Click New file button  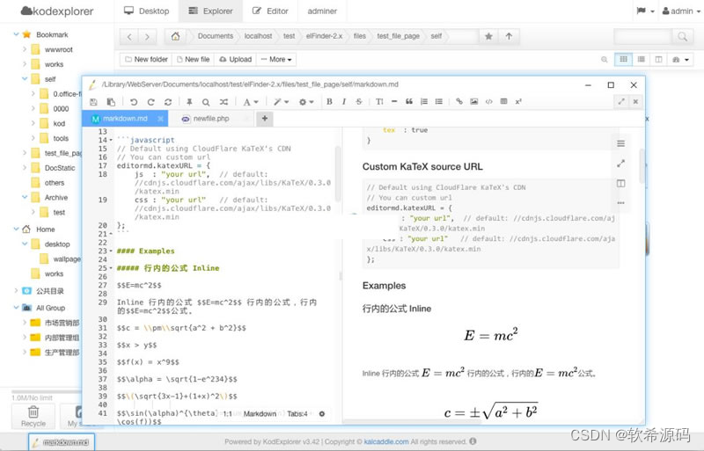pyautogui.click(x=193, y=59)
